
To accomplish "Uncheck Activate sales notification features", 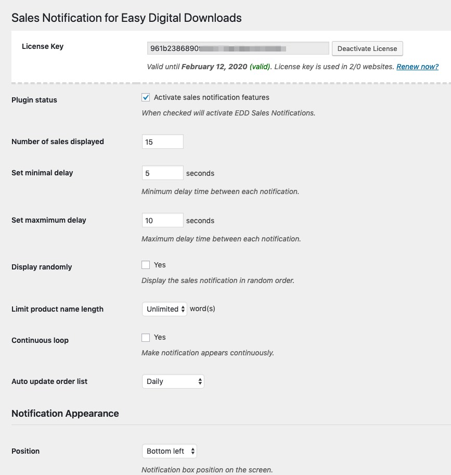I will [146, 97].
